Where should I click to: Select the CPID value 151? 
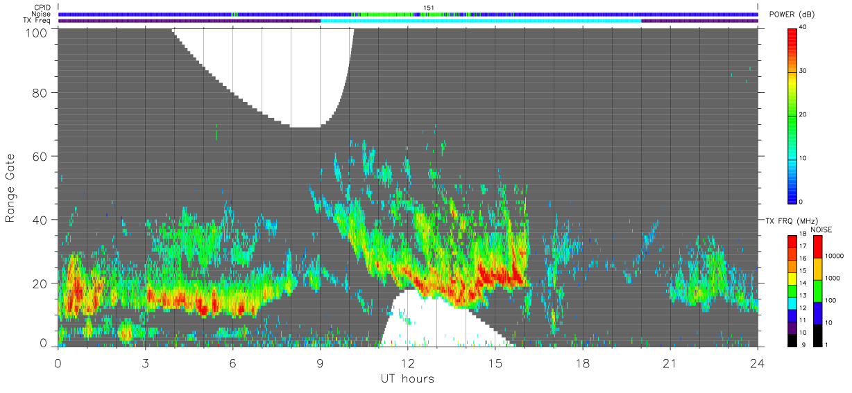(x=428, y=8)
